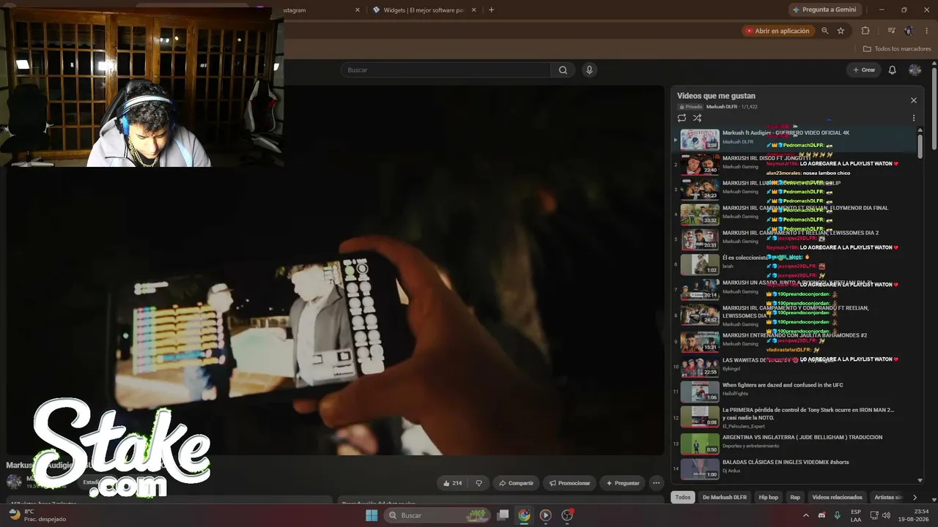Open LAS WAWITAS video thumbnail
Viewport: 938px width, 527px height.
tap(700, 367)
